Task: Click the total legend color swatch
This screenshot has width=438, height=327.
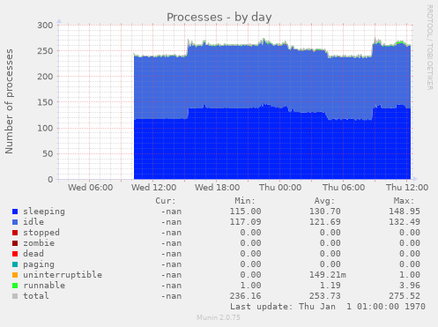Action: click(x=15, y=296)
